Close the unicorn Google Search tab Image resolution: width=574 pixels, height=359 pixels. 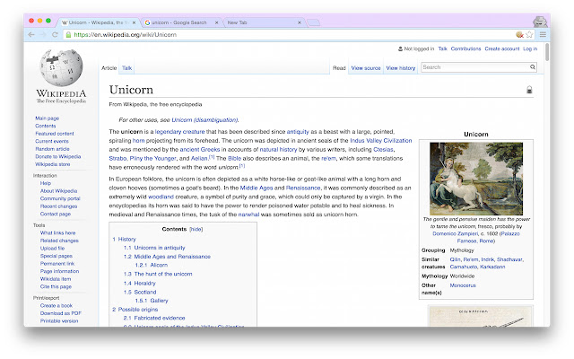[217, 22]
